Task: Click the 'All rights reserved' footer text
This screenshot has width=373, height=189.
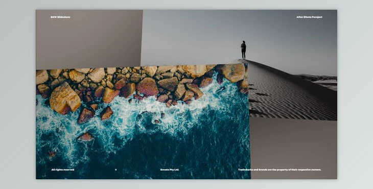Action: [x=63, y=170]
